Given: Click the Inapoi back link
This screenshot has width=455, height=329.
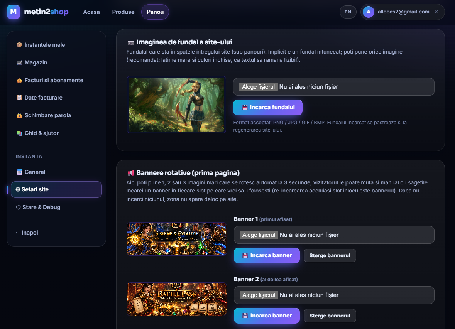Looking at the screenshot, I should (27, 233).
